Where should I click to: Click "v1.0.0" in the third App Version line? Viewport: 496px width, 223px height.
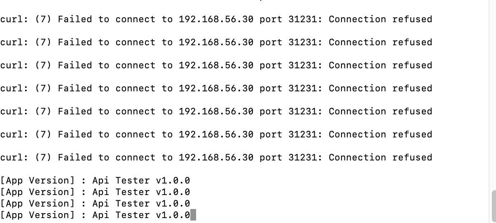click(173, 204)
